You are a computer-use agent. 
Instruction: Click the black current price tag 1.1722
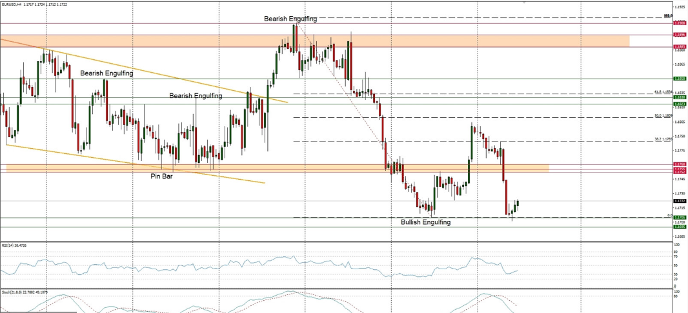pyautogui.click(x=679, y=201)
